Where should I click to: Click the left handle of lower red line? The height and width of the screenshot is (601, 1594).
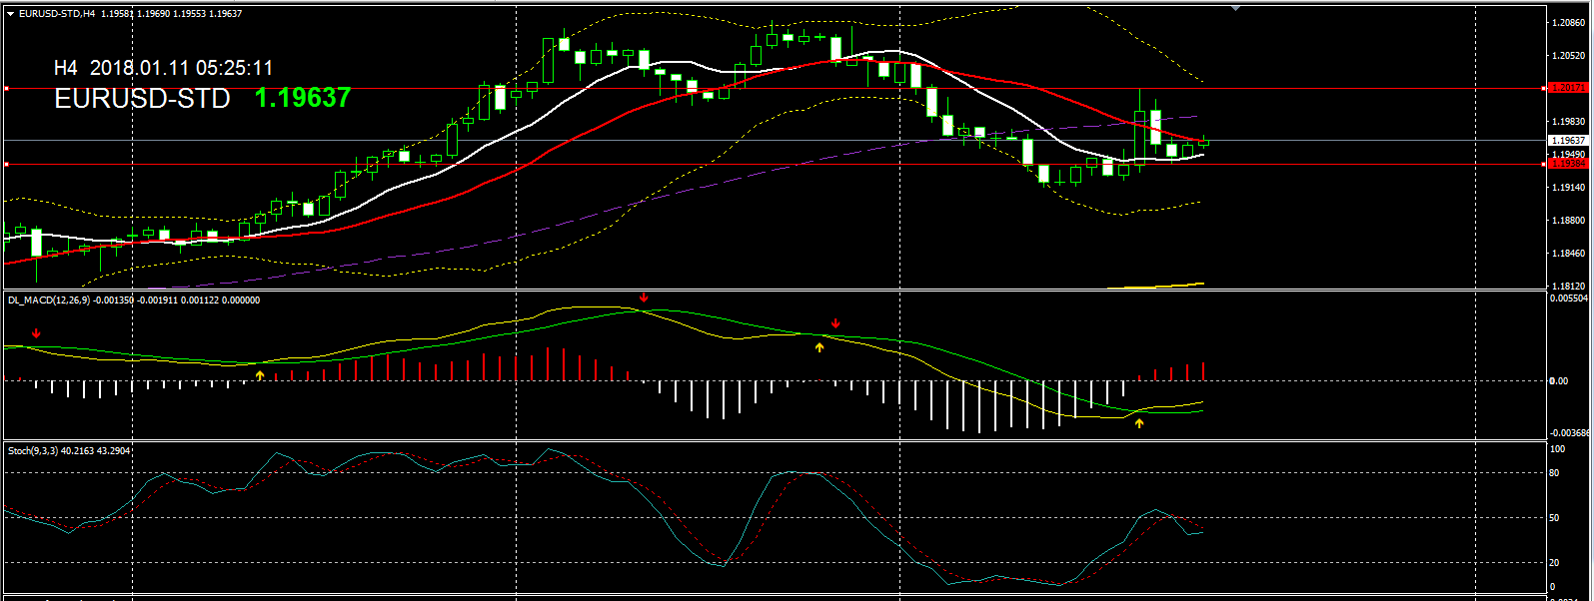click(6, 164)
